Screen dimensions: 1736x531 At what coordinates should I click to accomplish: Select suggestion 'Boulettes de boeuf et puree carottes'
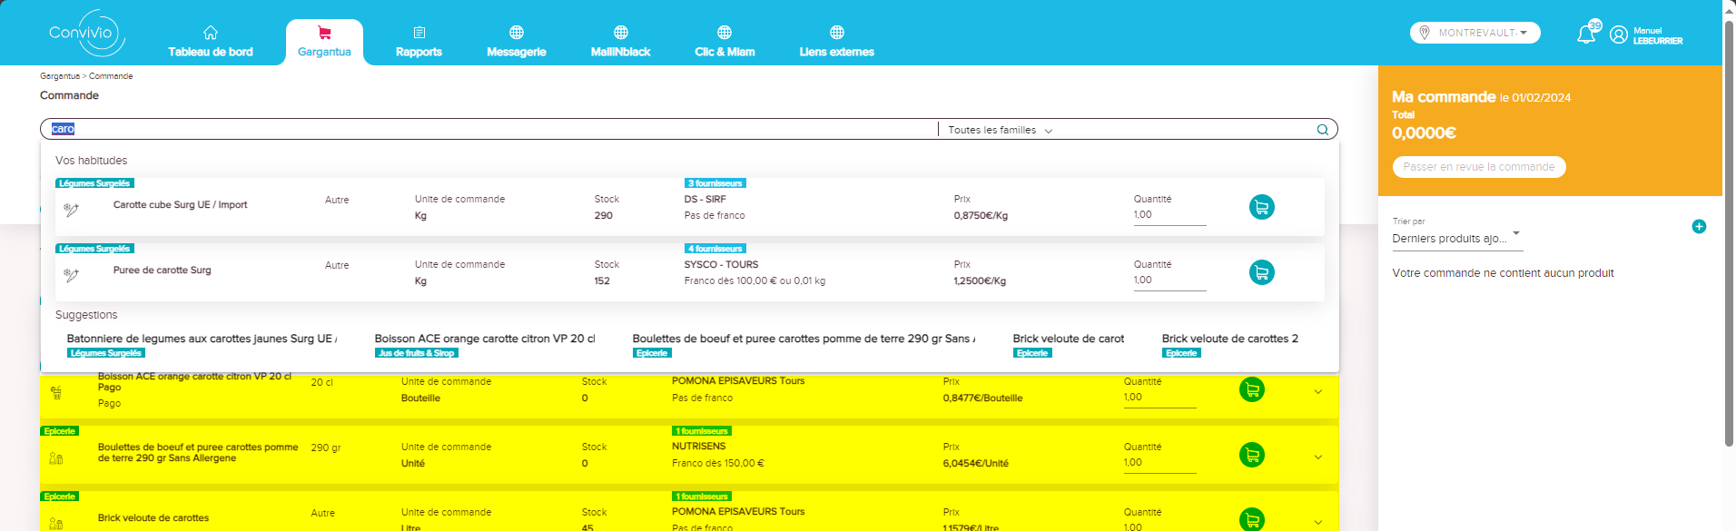click(804, 339)
